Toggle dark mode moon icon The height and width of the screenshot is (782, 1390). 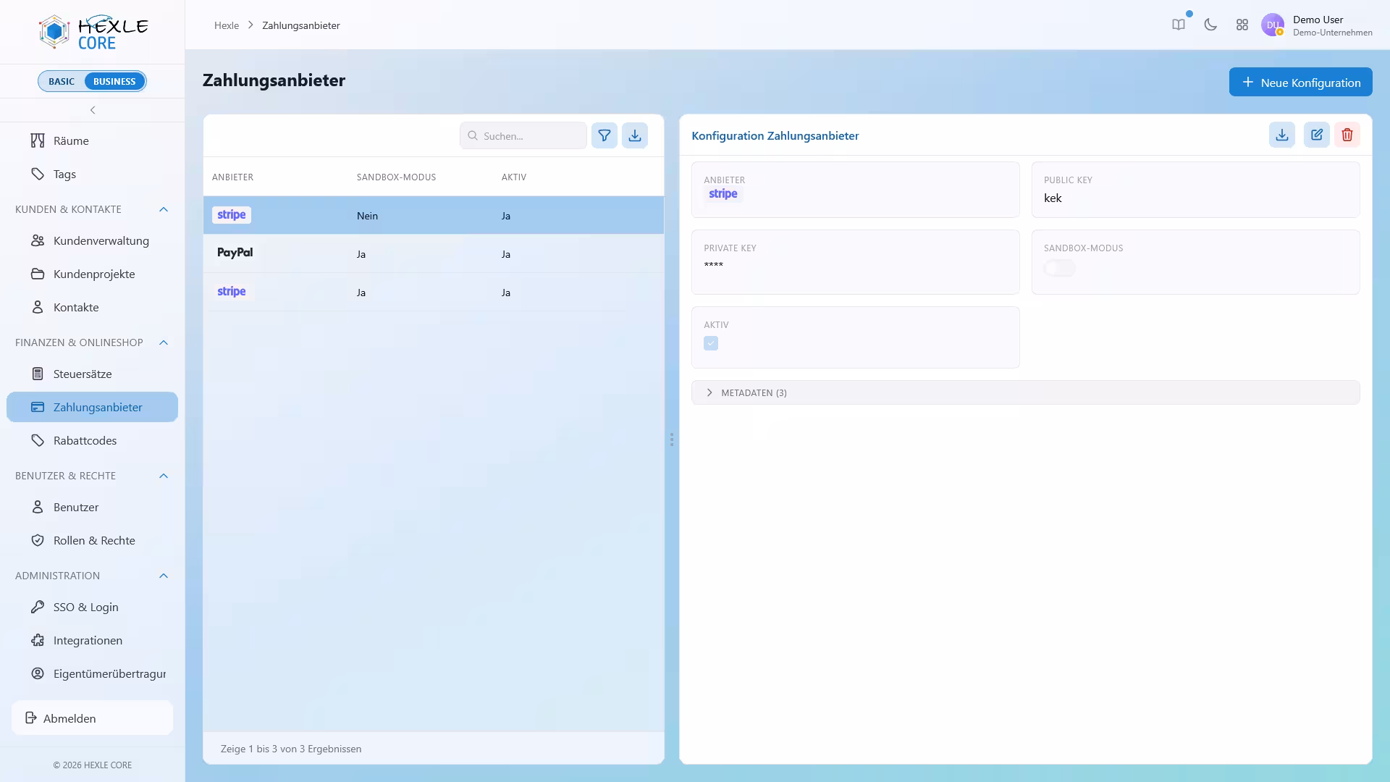(1210, 25)
